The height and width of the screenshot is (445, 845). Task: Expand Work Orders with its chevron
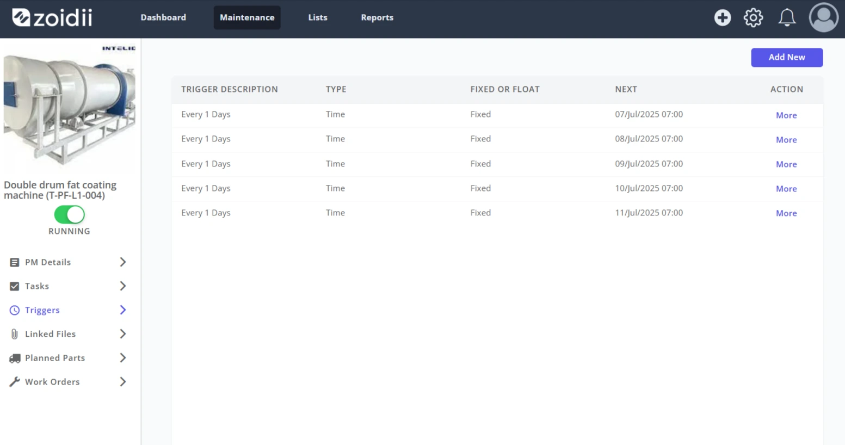[x=123, y=382]
